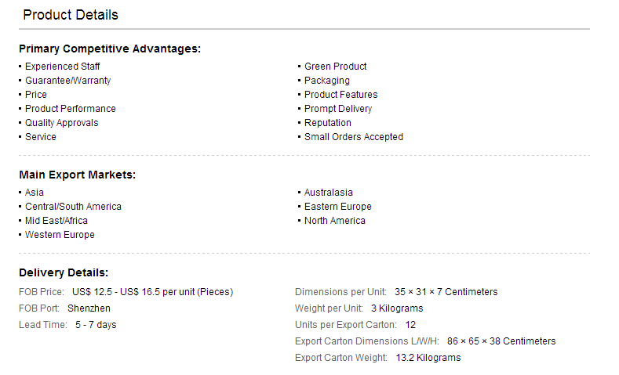This screenshot has width=619, height=375.
Task: Click the Guarantee/Warranty text
Action: 68,81
